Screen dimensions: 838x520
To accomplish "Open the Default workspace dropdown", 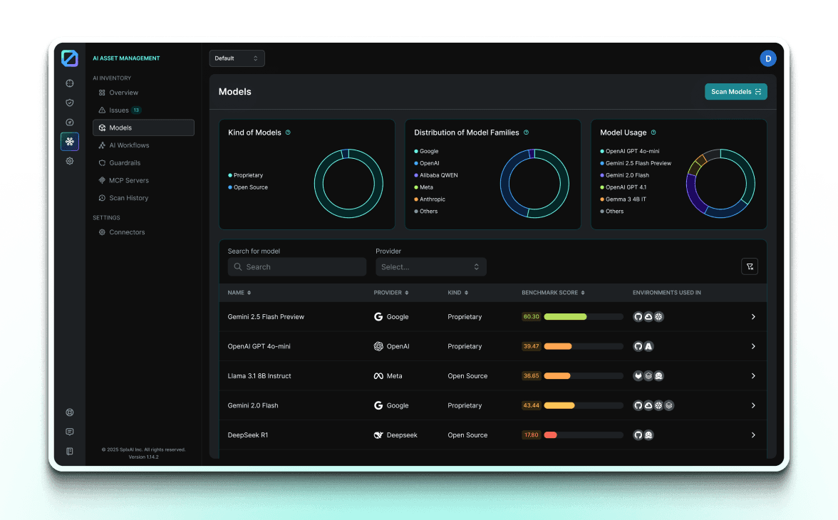I will (x=237, y=58).
